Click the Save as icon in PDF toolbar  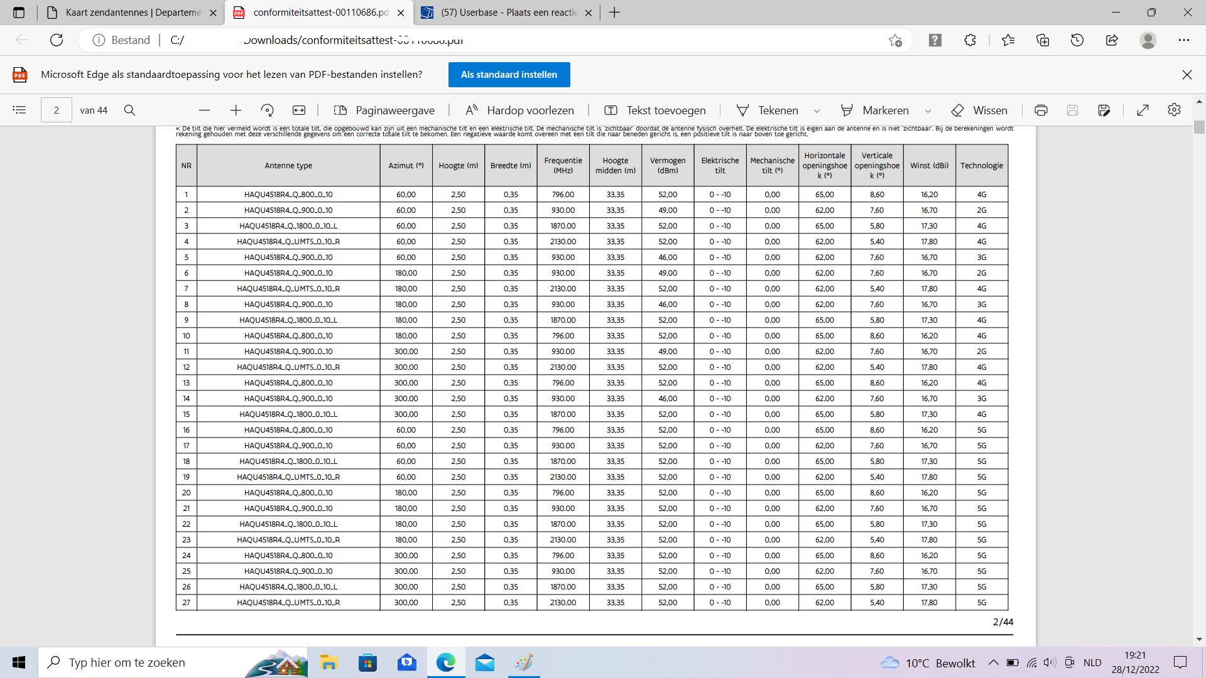[1104, 110]
